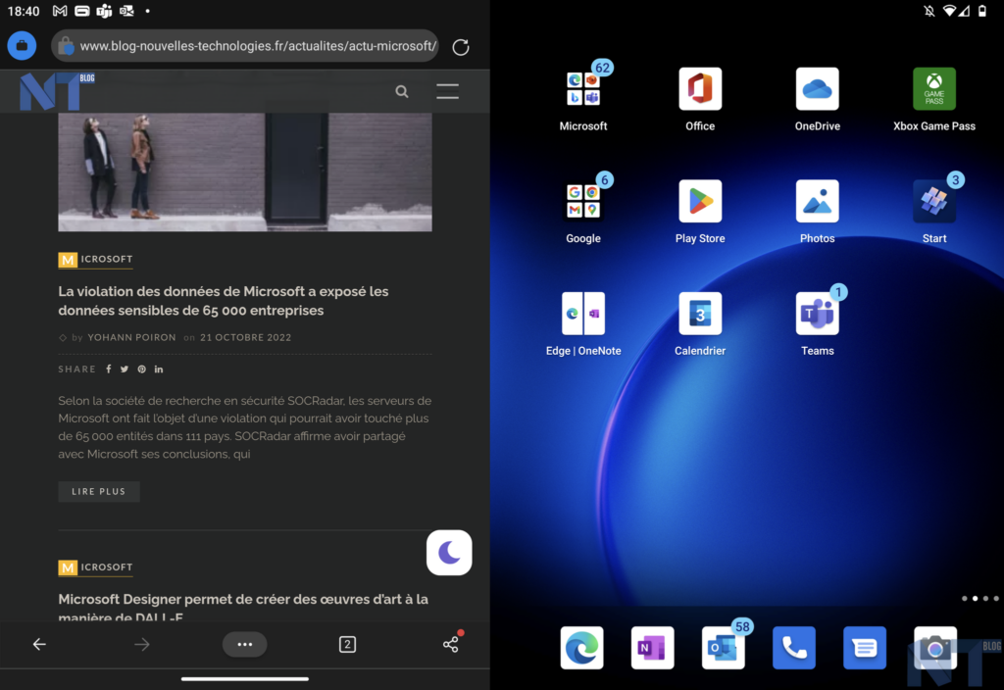
Task: Go back in the browser
Action: click(x=39, y=644)
